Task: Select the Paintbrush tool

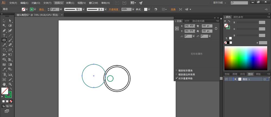Action: (x=10, y=40)
